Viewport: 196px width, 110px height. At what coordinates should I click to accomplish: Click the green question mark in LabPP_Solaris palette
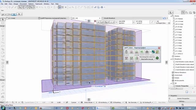[x=157, y=58]
